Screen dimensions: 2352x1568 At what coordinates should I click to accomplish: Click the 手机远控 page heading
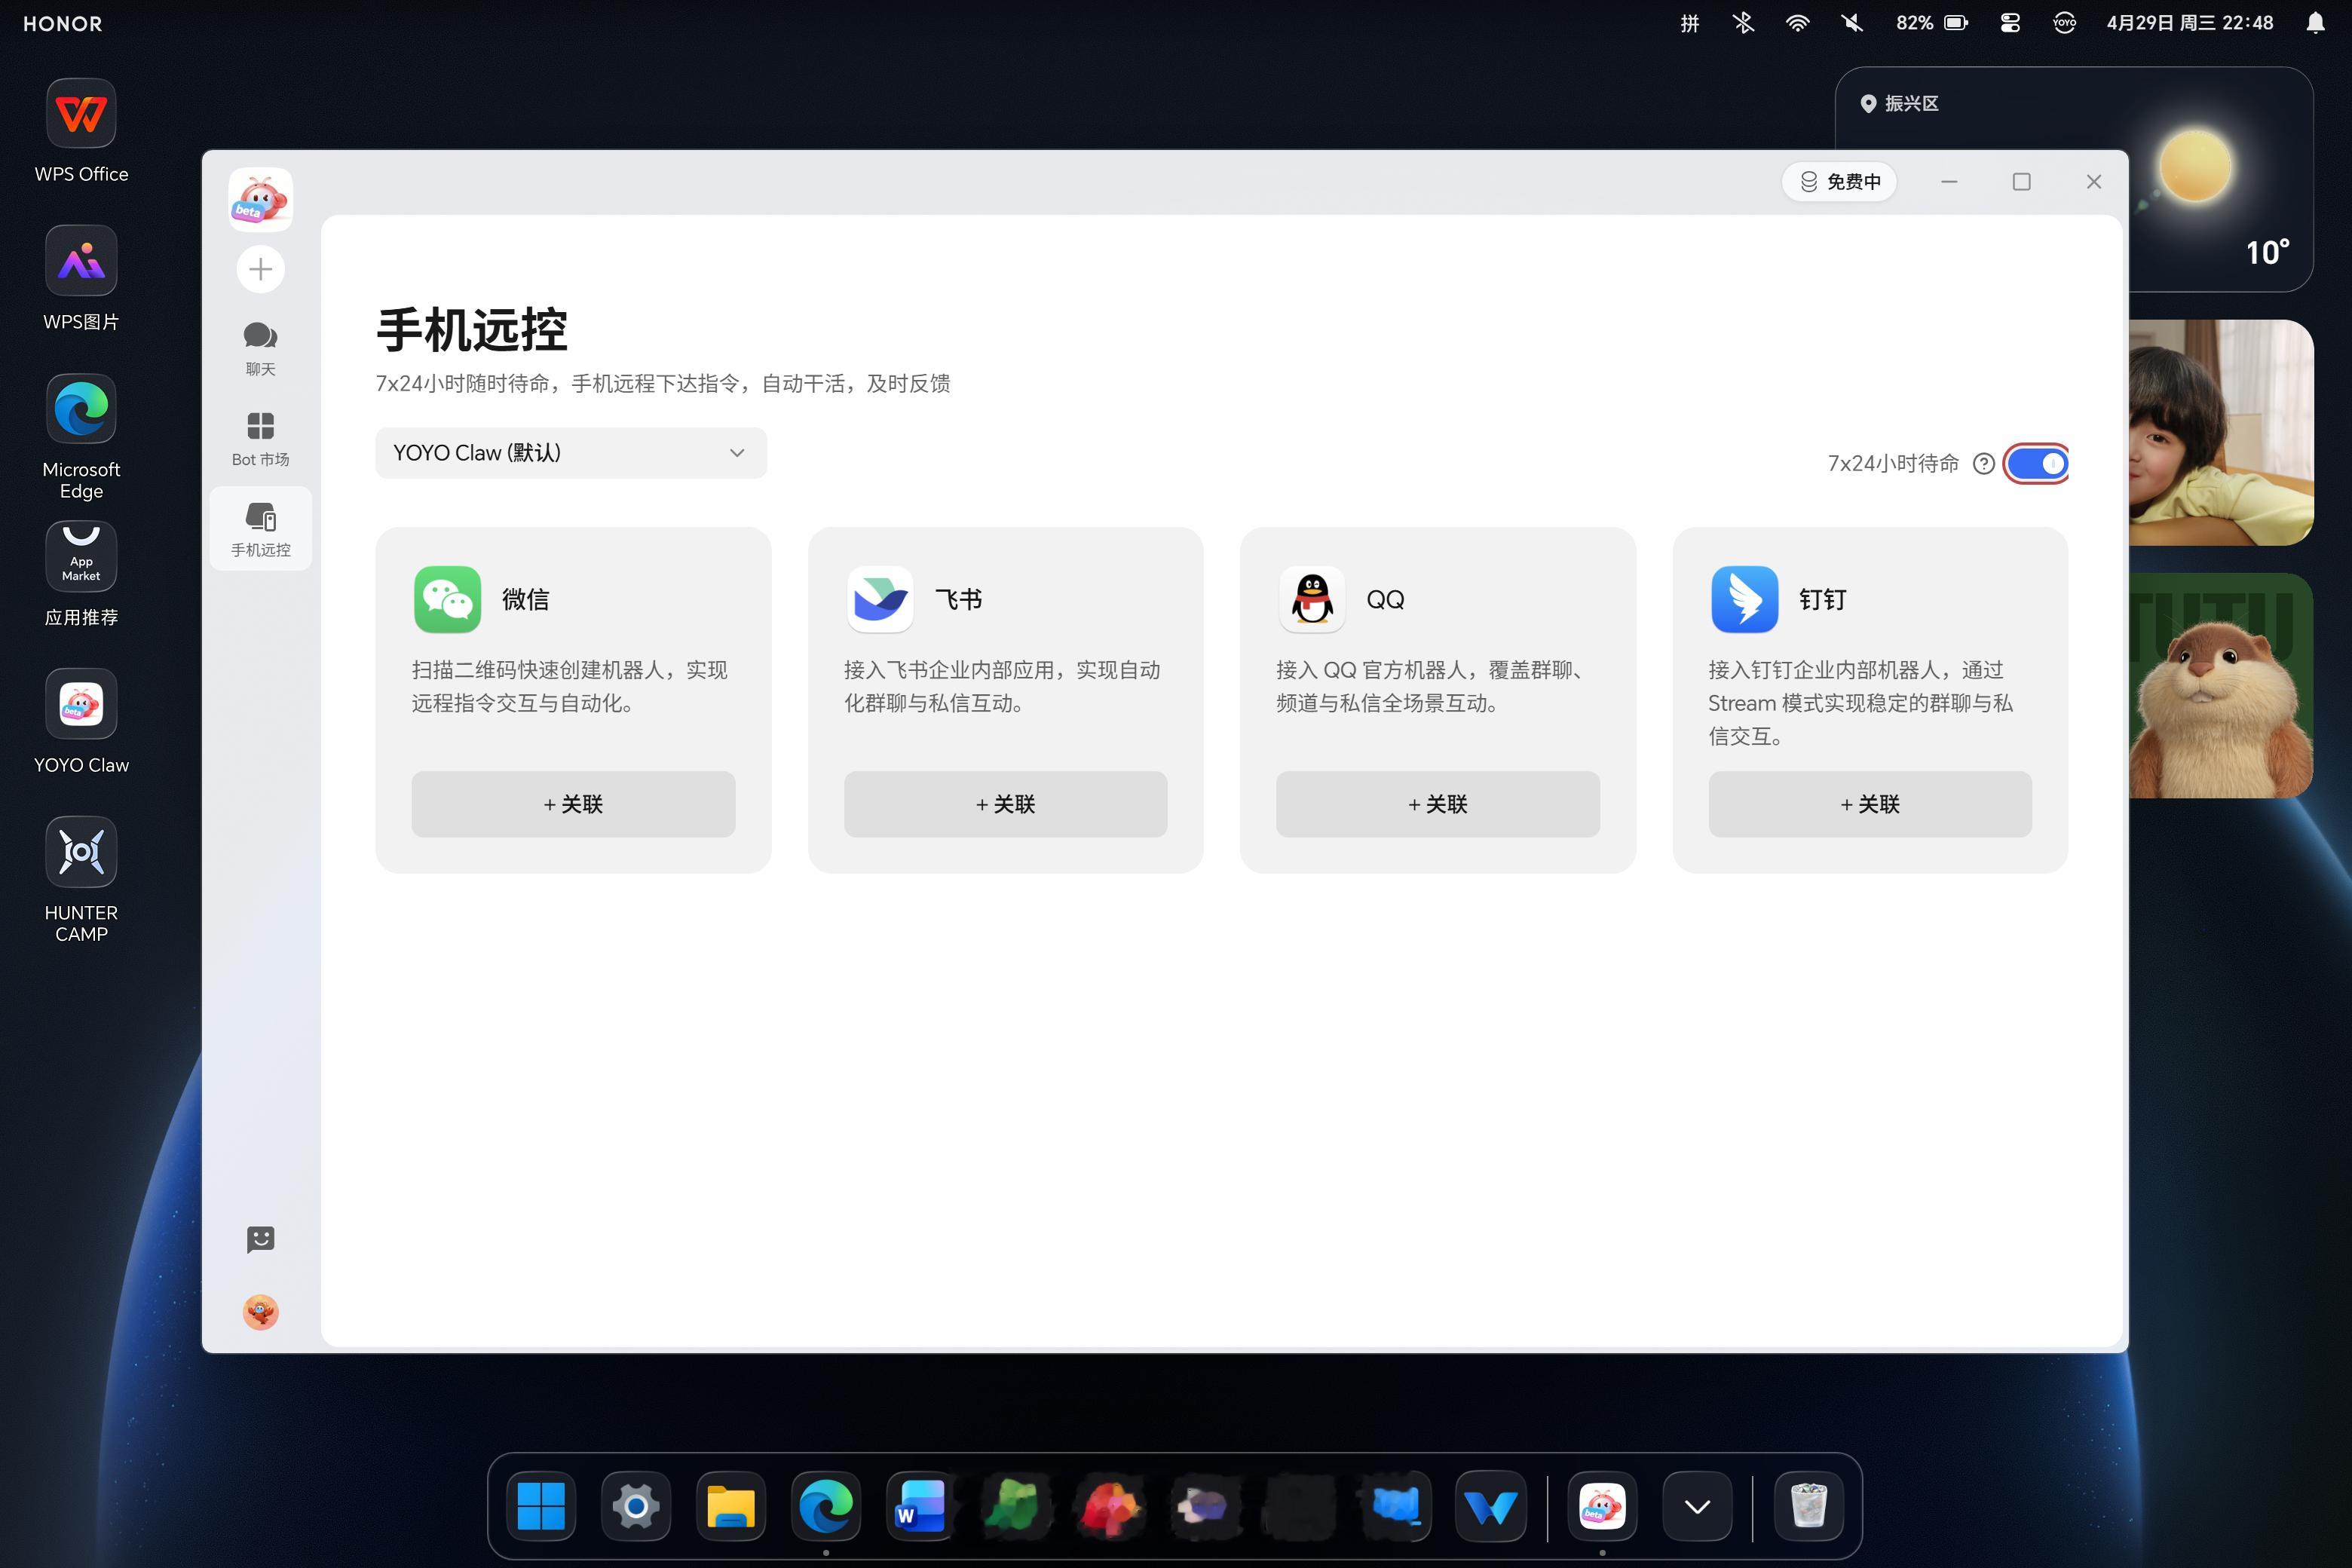pyautogui.click(x=472, y=330)
